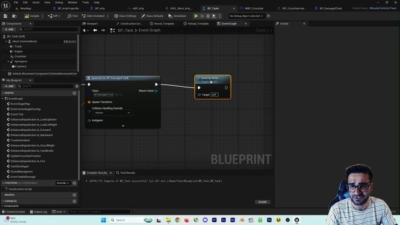
Task: Select the Event RadialDamage entry
Action: point(23,177)
